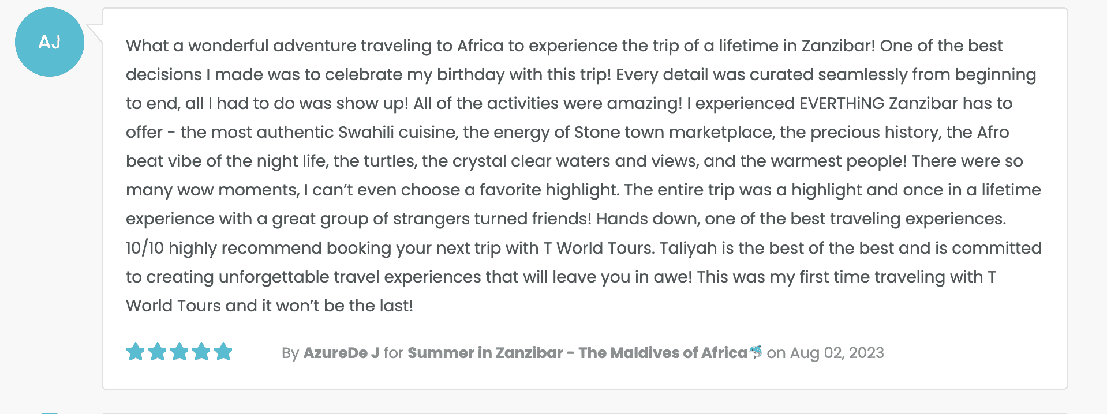Open the Summer in Zanzibar tour link
Image resolution: width=1107 pixels, height=414 pixels.
pyautogui.click(x=577, y=353)
